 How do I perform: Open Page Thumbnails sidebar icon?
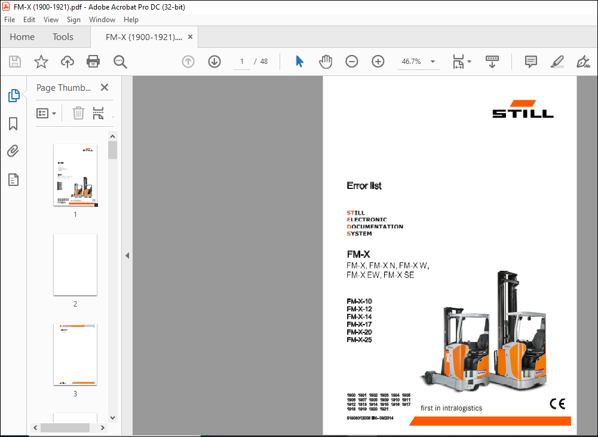14,96
